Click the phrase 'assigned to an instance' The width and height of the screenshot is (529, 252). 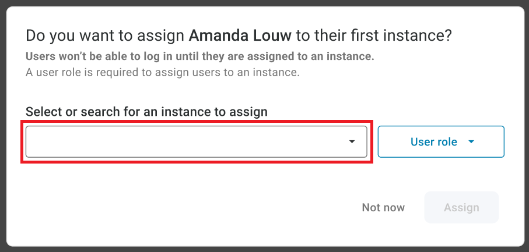[x=323, y=57]
